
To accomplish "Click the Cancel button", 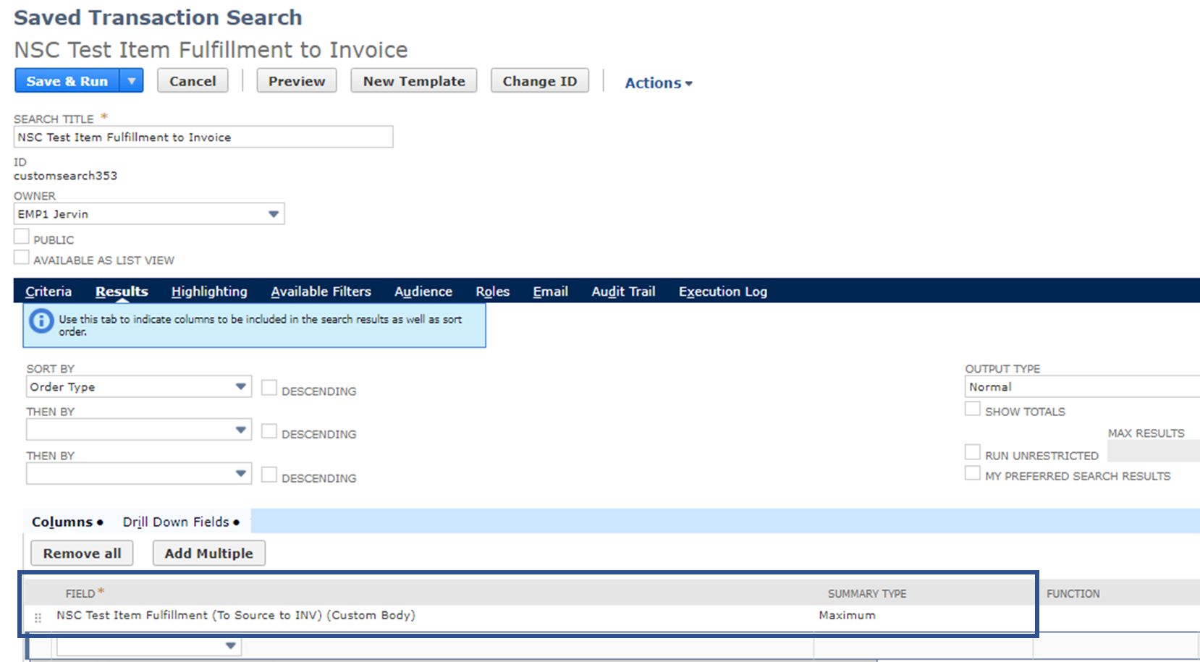I will point(193,81).
